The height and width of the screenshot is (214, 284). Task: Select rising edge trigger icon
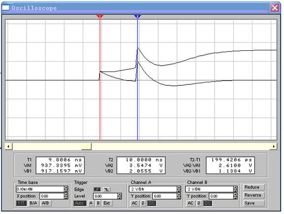97,189
